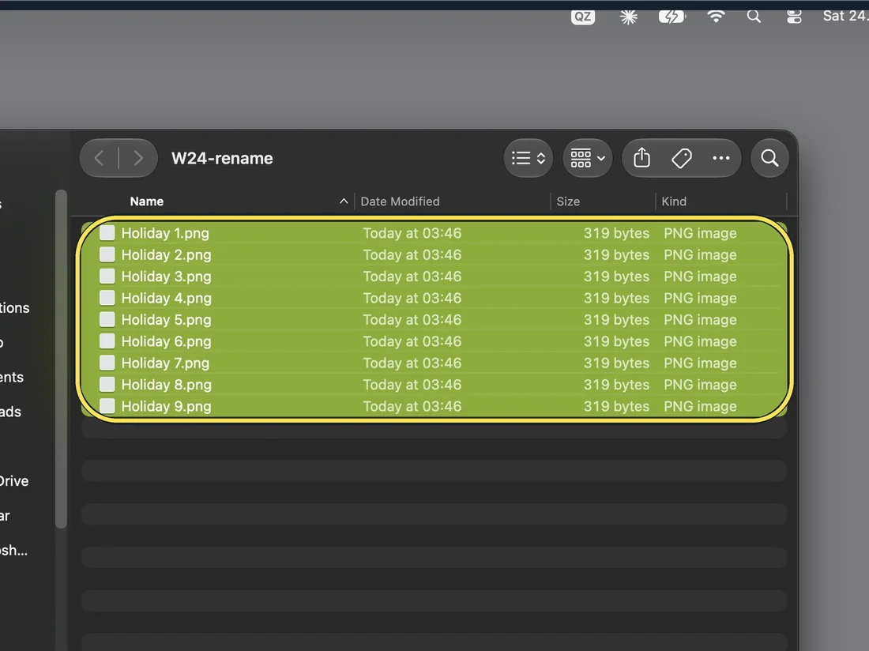The image size is (869, 651).
Task: Sort by Date Modified column header
Action: point(401,201)
